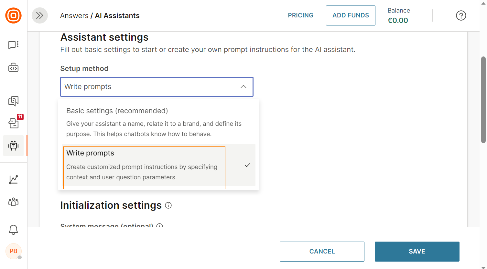The height and width of the screenshot is (269, 487).
Task: Open the sidebar item with 11 badge
Action: tap(14, 123)
